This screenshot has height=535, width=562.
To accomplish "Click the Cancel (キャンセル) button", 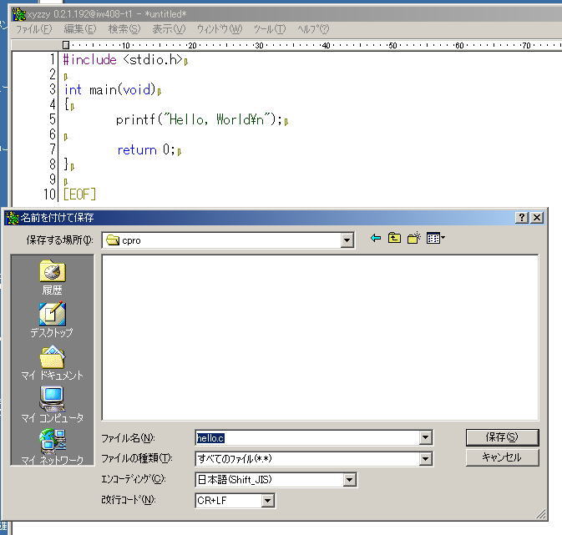I will point(502,457).
